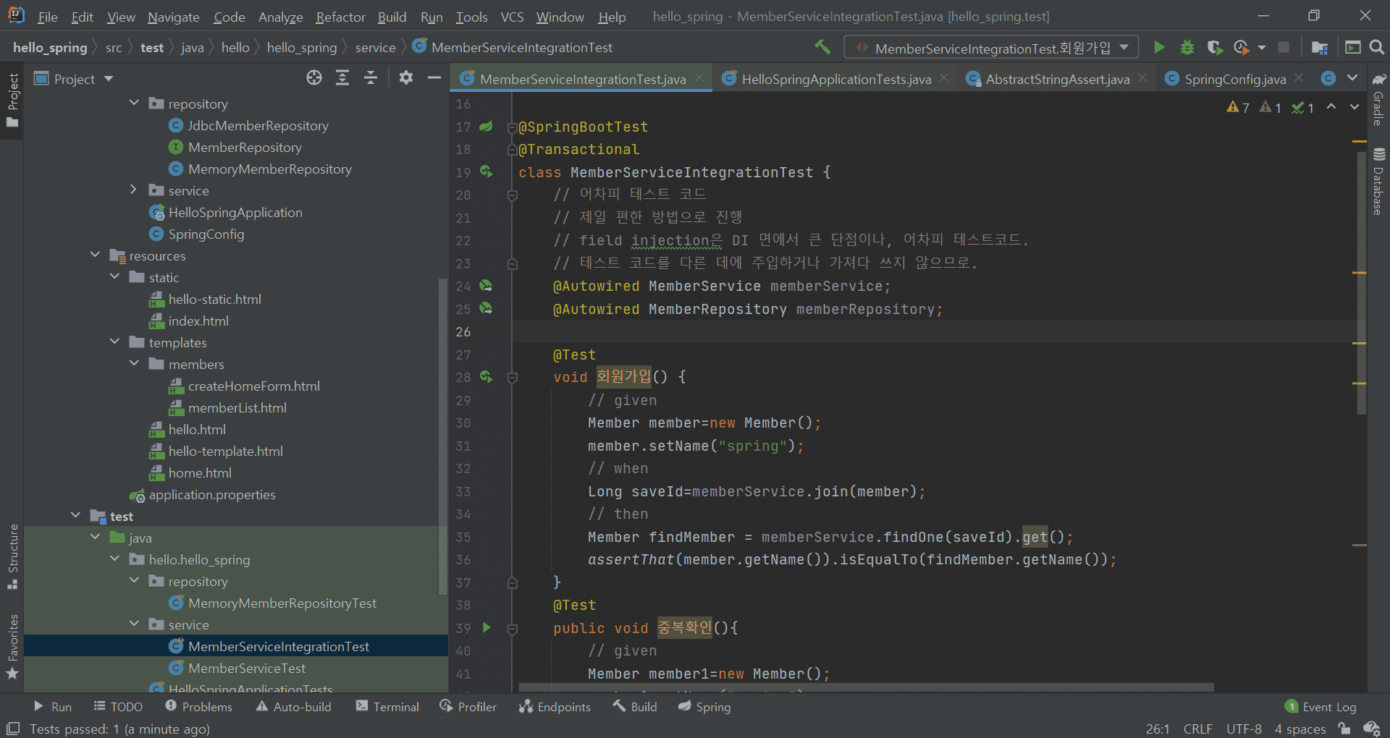Image resolution: width=1390 pixels, height=738 pixels.
Task: Hide the Project panel with minus icon
Action: 434,78
